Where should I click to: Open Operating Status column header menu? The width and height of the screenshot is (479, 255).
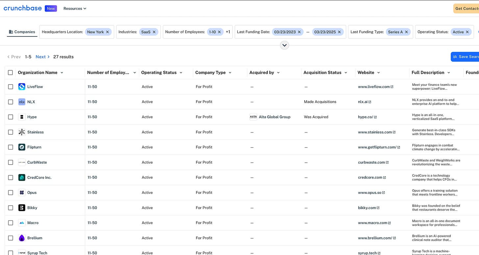(181, 73)
